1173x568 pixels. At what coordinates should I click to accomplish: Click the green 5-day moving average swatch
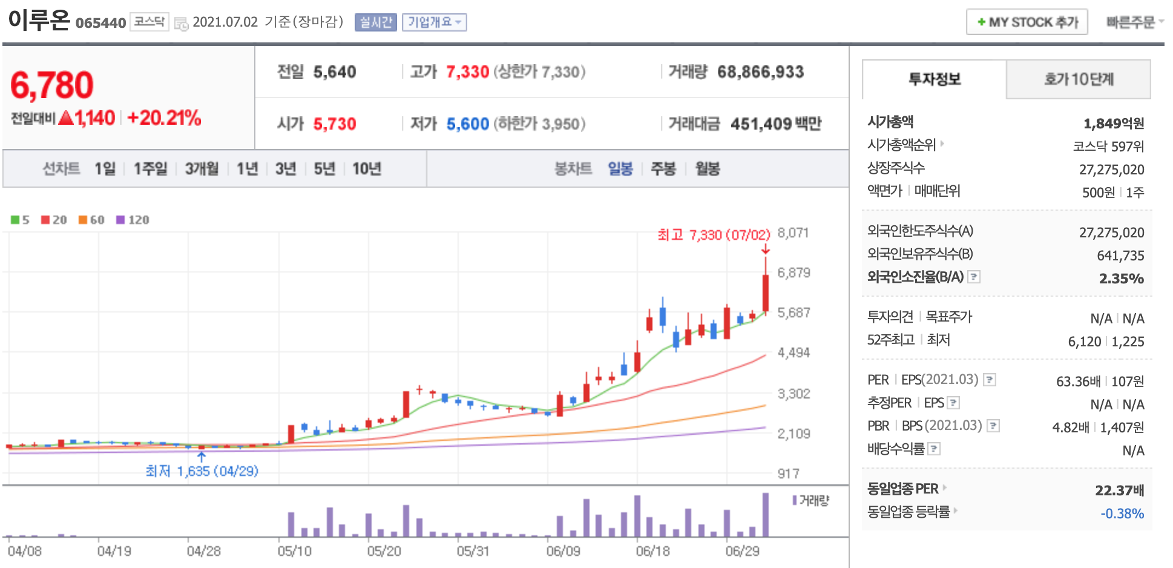tap(15, 219)
